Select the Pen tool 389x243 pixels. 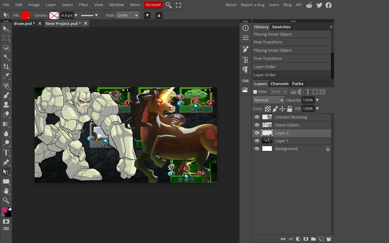click(6, 163)
